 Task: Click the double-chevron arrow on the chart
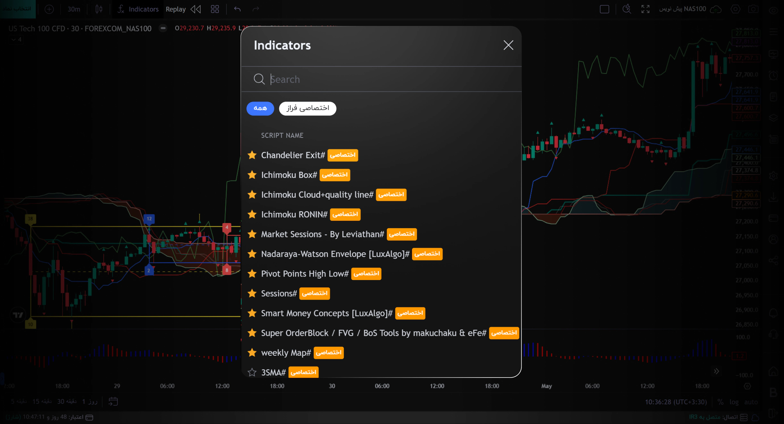716,371
